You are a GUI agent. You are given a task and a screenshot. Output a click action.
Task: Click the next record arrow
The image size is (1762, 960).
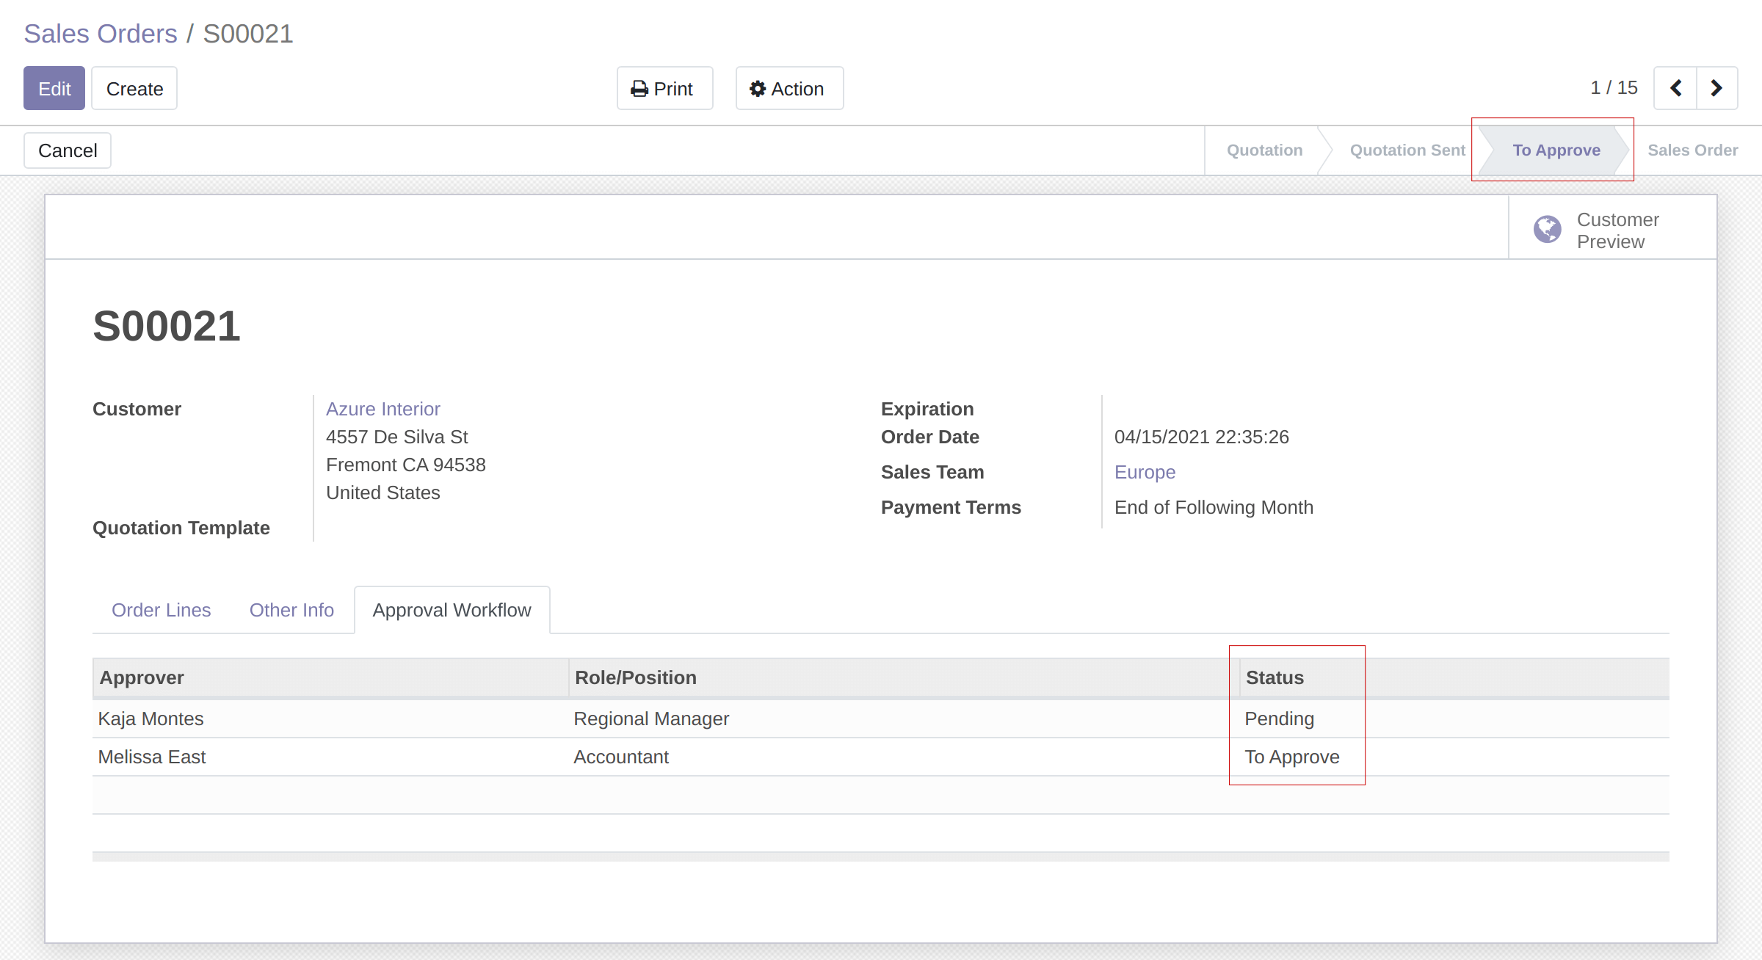click(x=1716, y=88)
